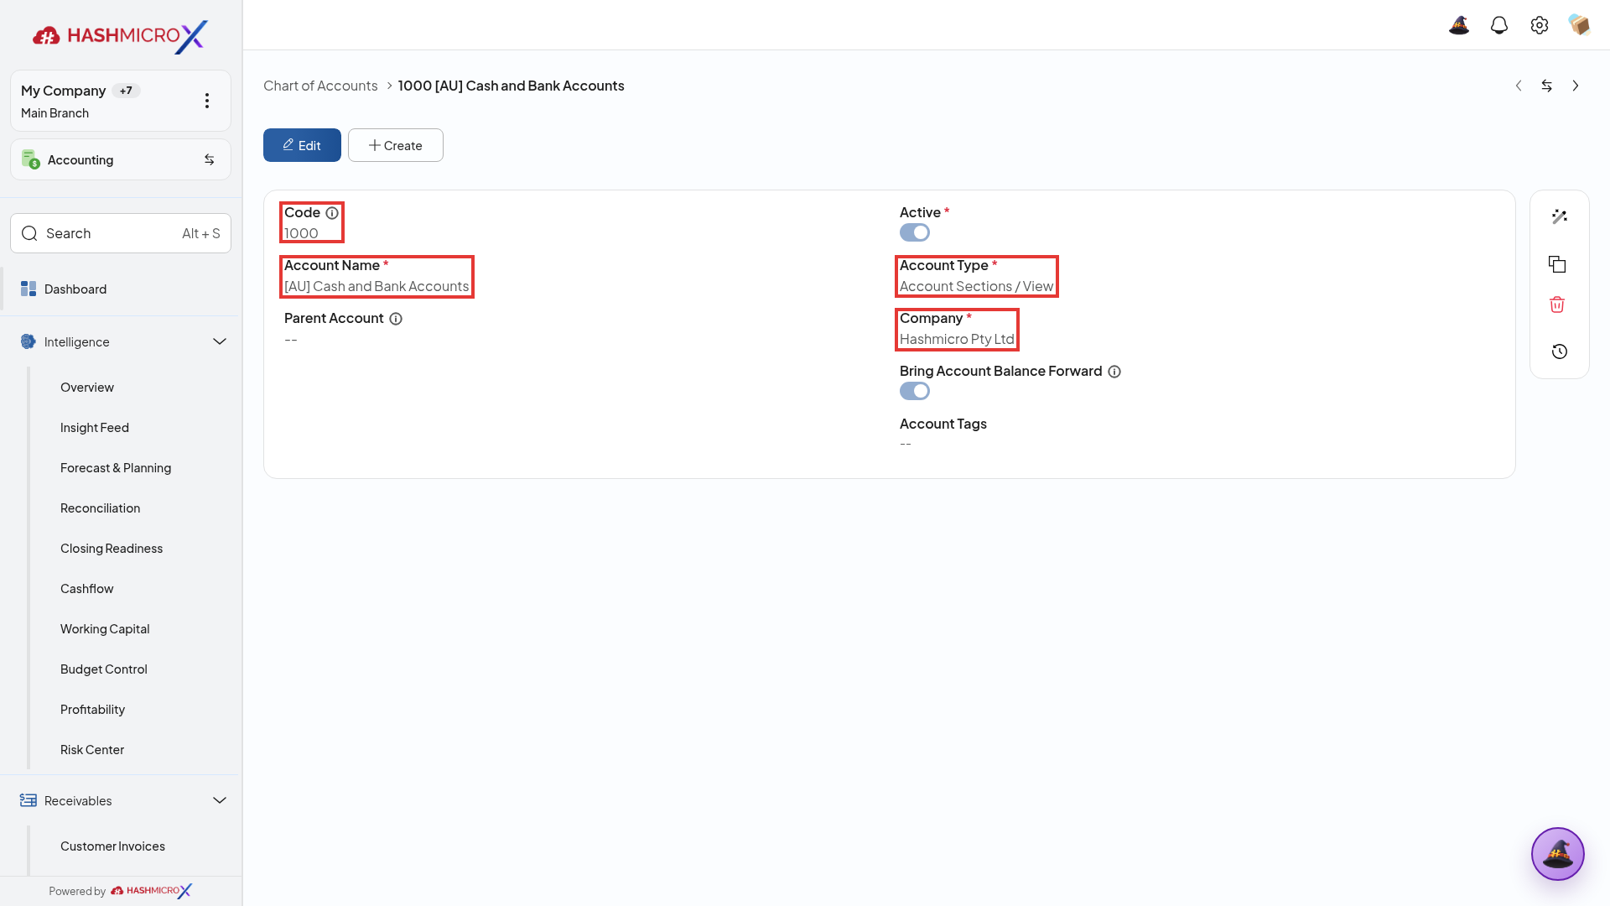
Task: Open Closing Readiness menu item
Action: [x=112, y=548]
